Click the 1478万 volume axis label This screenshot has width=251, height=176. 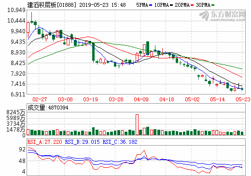point(16,130)
